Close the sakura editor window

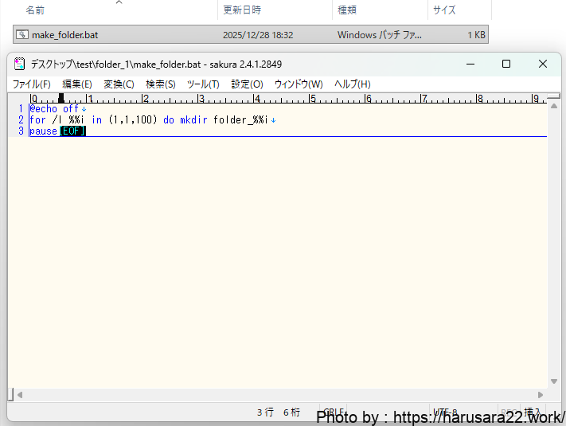click(542, 64)
